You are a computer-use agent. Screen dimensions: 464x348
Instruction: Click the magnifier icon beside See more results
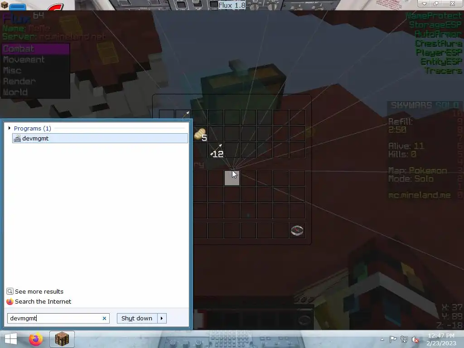(10, 291)
